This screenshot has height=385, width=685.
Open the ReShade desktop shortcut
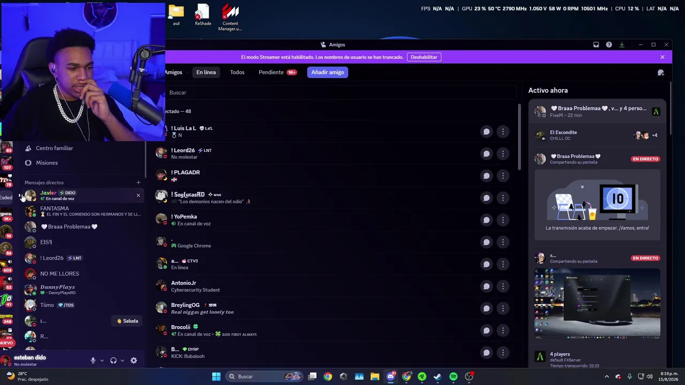[x=203, y=16]
